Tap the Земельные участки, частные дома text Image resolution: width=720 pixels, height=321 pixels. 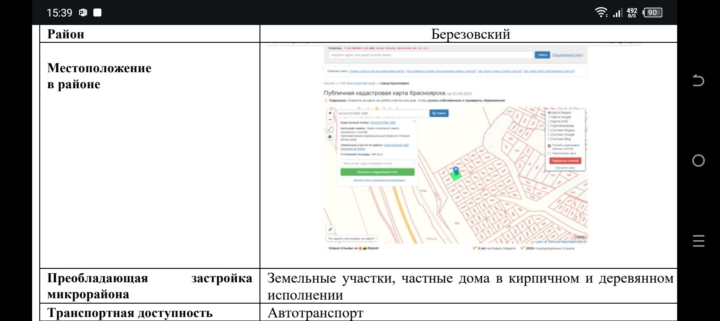[x=470, y=286]
